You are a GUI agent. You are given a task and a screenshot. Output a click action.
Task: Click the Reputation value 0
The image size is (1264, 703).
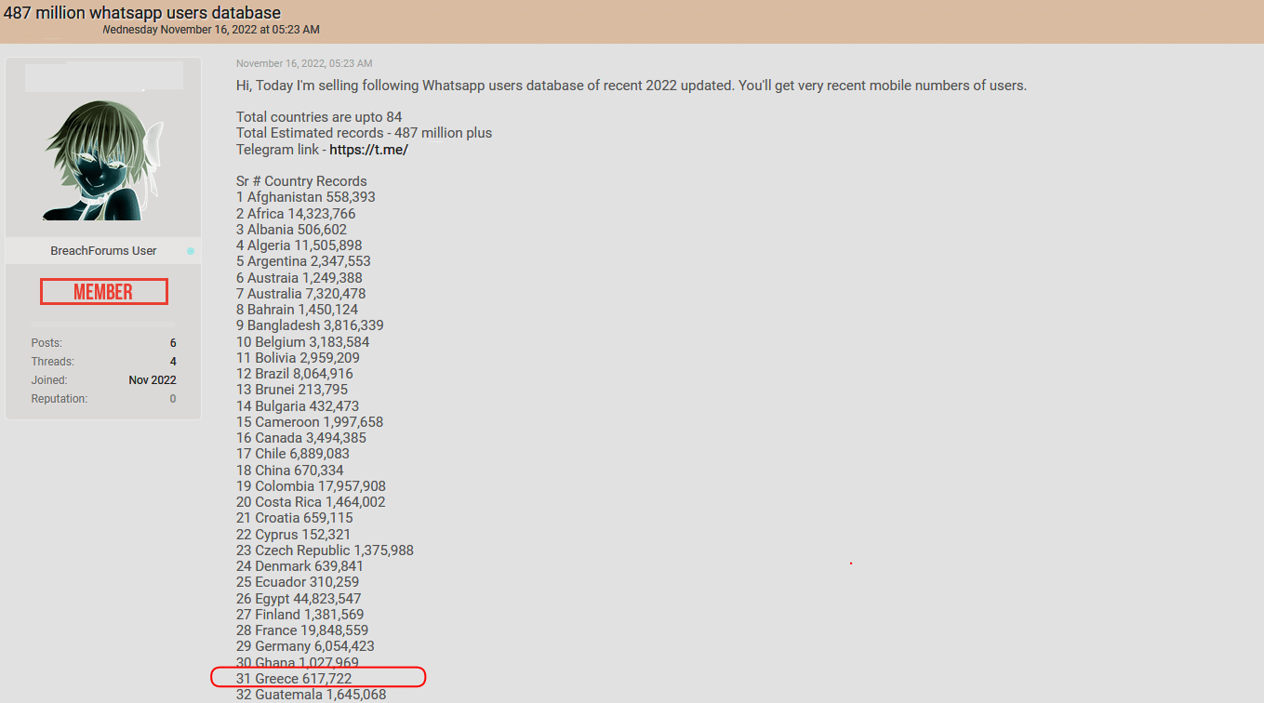click(x=173, y=399)
